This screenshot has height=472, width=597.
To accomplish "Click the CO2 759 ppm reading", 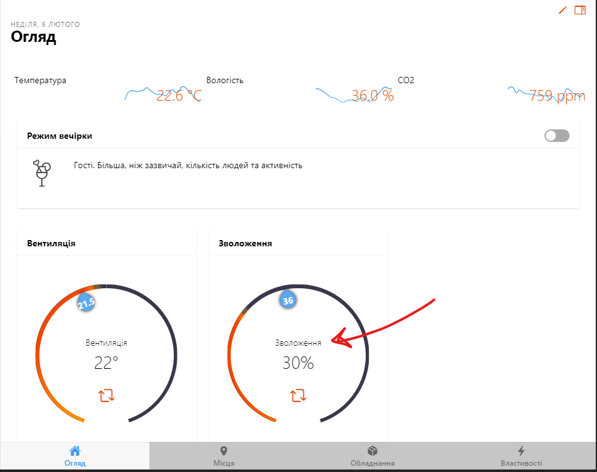I will (558, 96).
